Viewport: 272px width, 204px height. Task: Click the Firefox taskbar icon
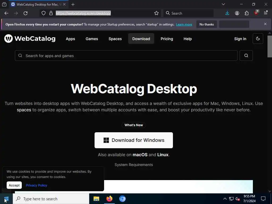pos(109,199)
